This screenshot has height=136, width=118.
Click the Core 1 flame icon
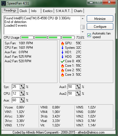[62, 66]
